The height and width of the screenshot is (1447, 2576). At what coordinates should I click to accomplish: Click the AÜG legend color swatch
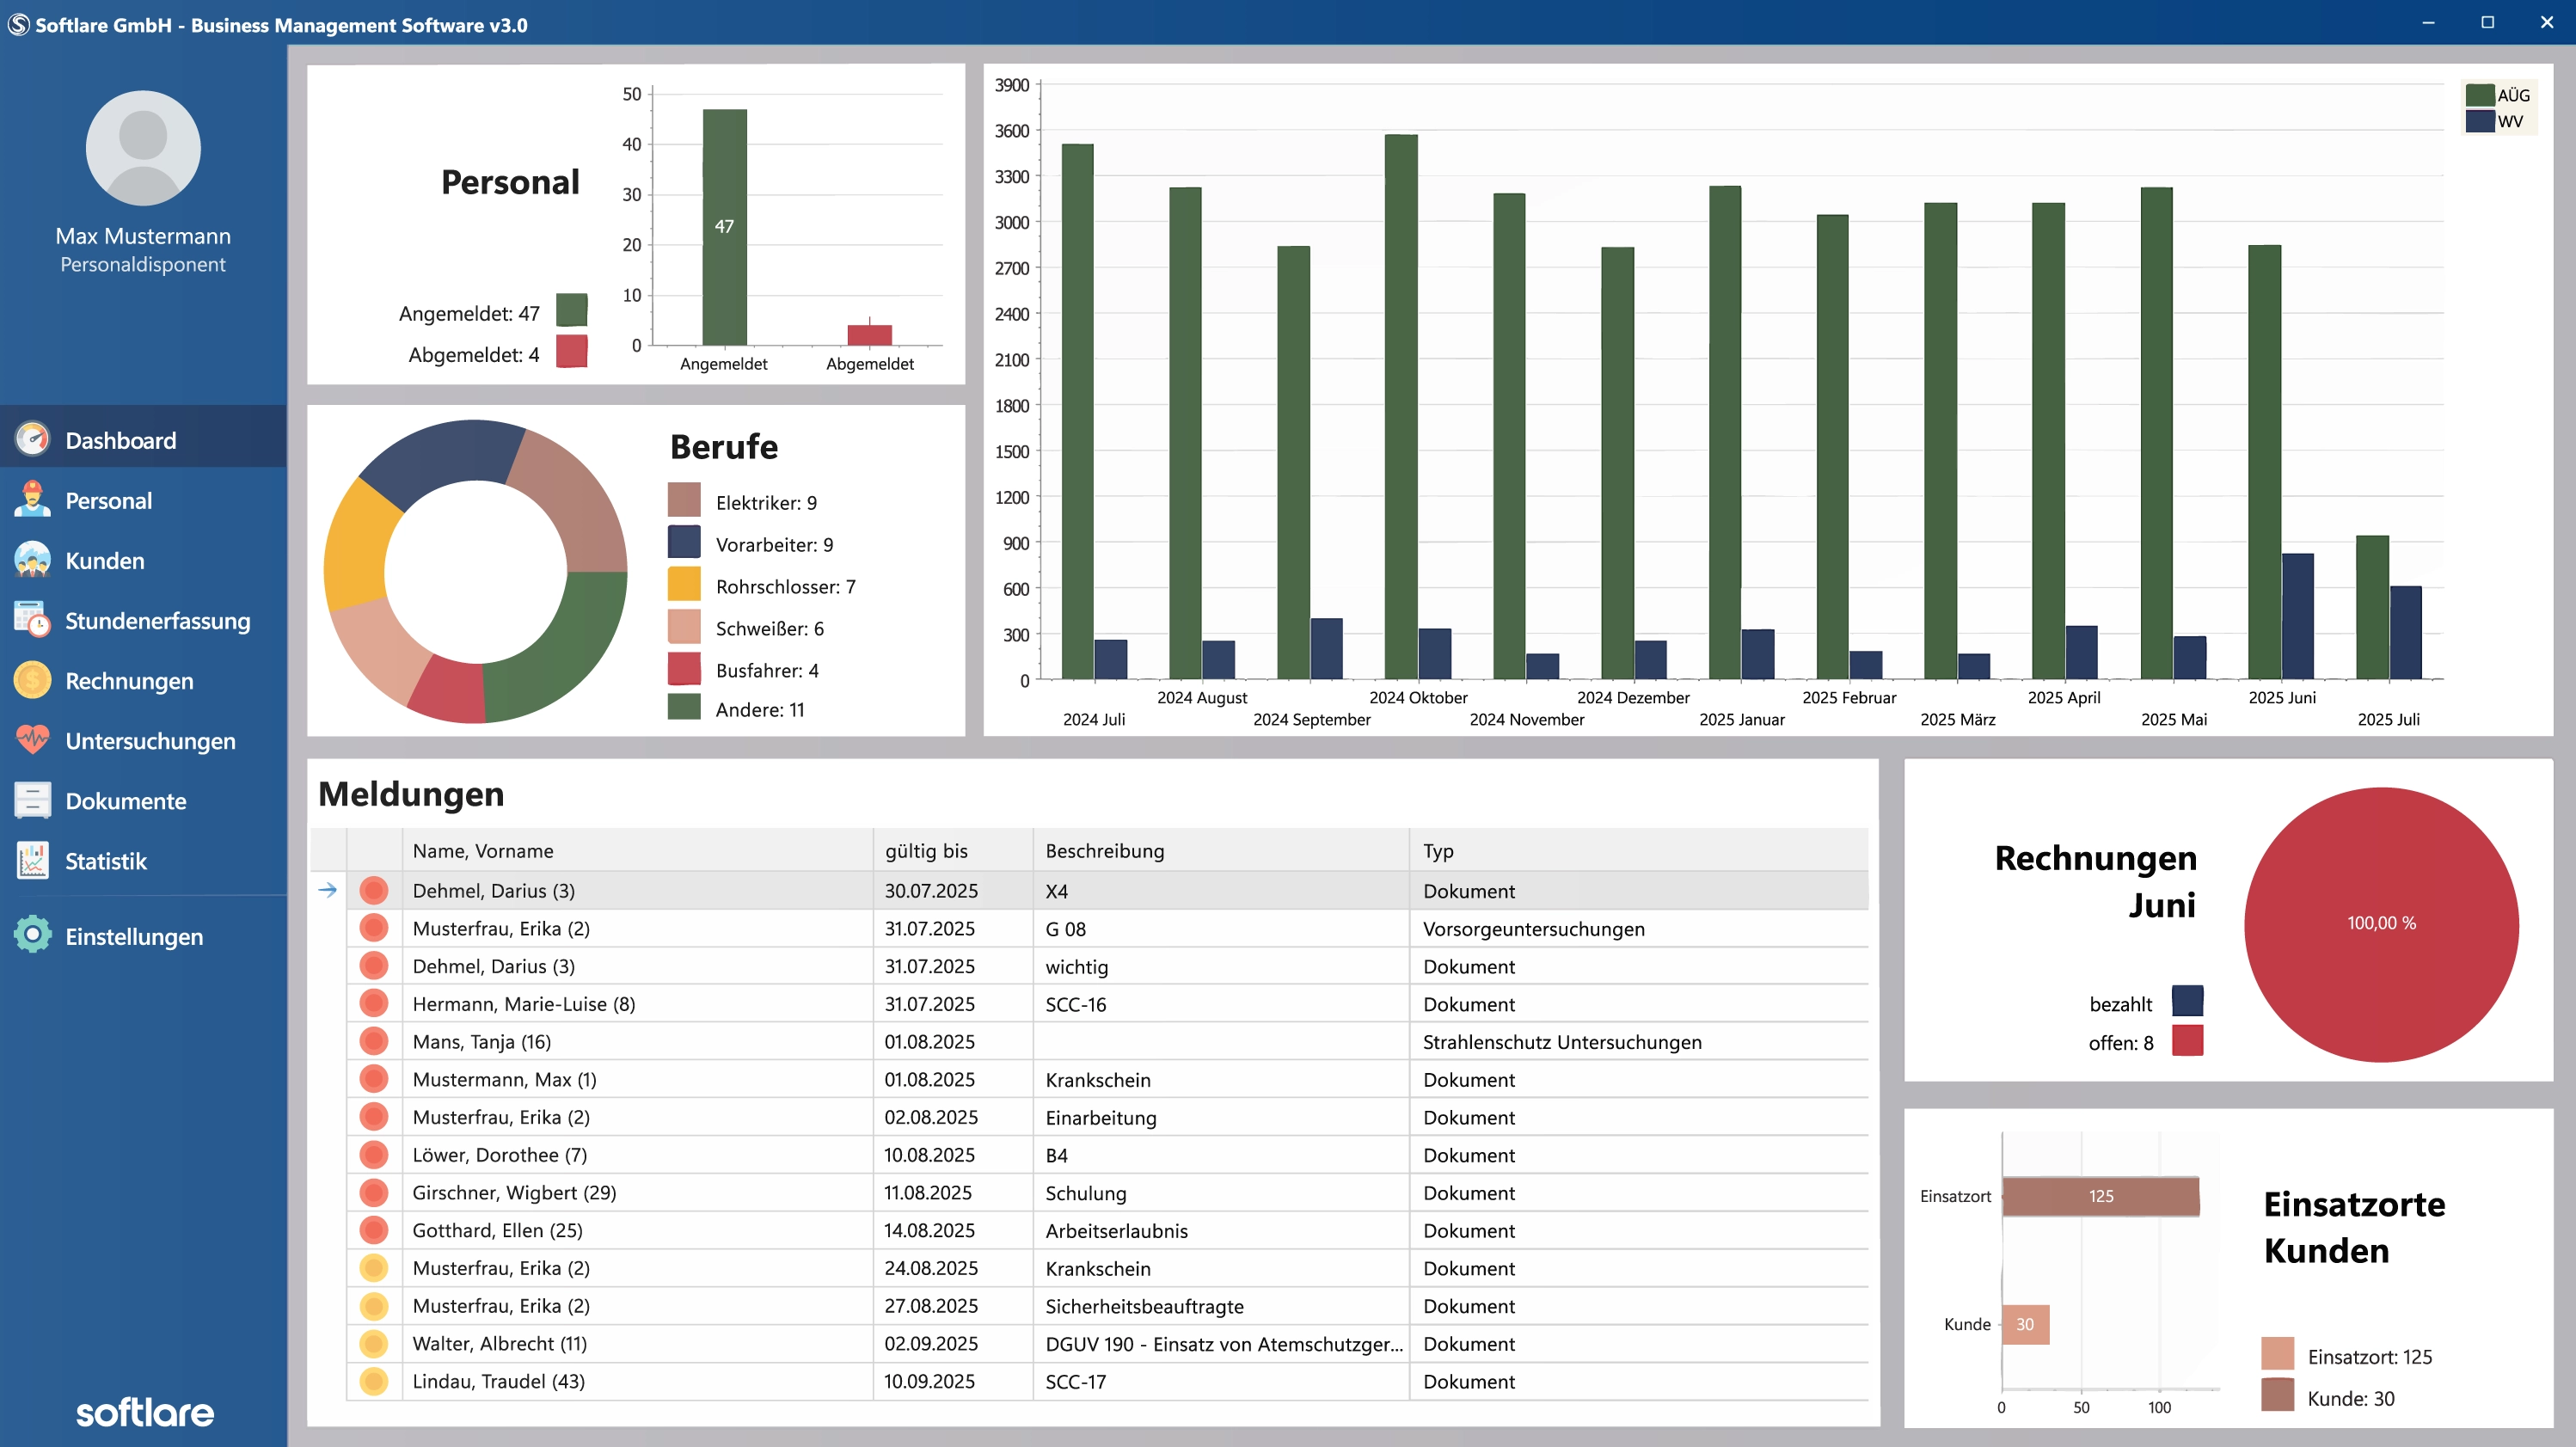[2479, 95]
